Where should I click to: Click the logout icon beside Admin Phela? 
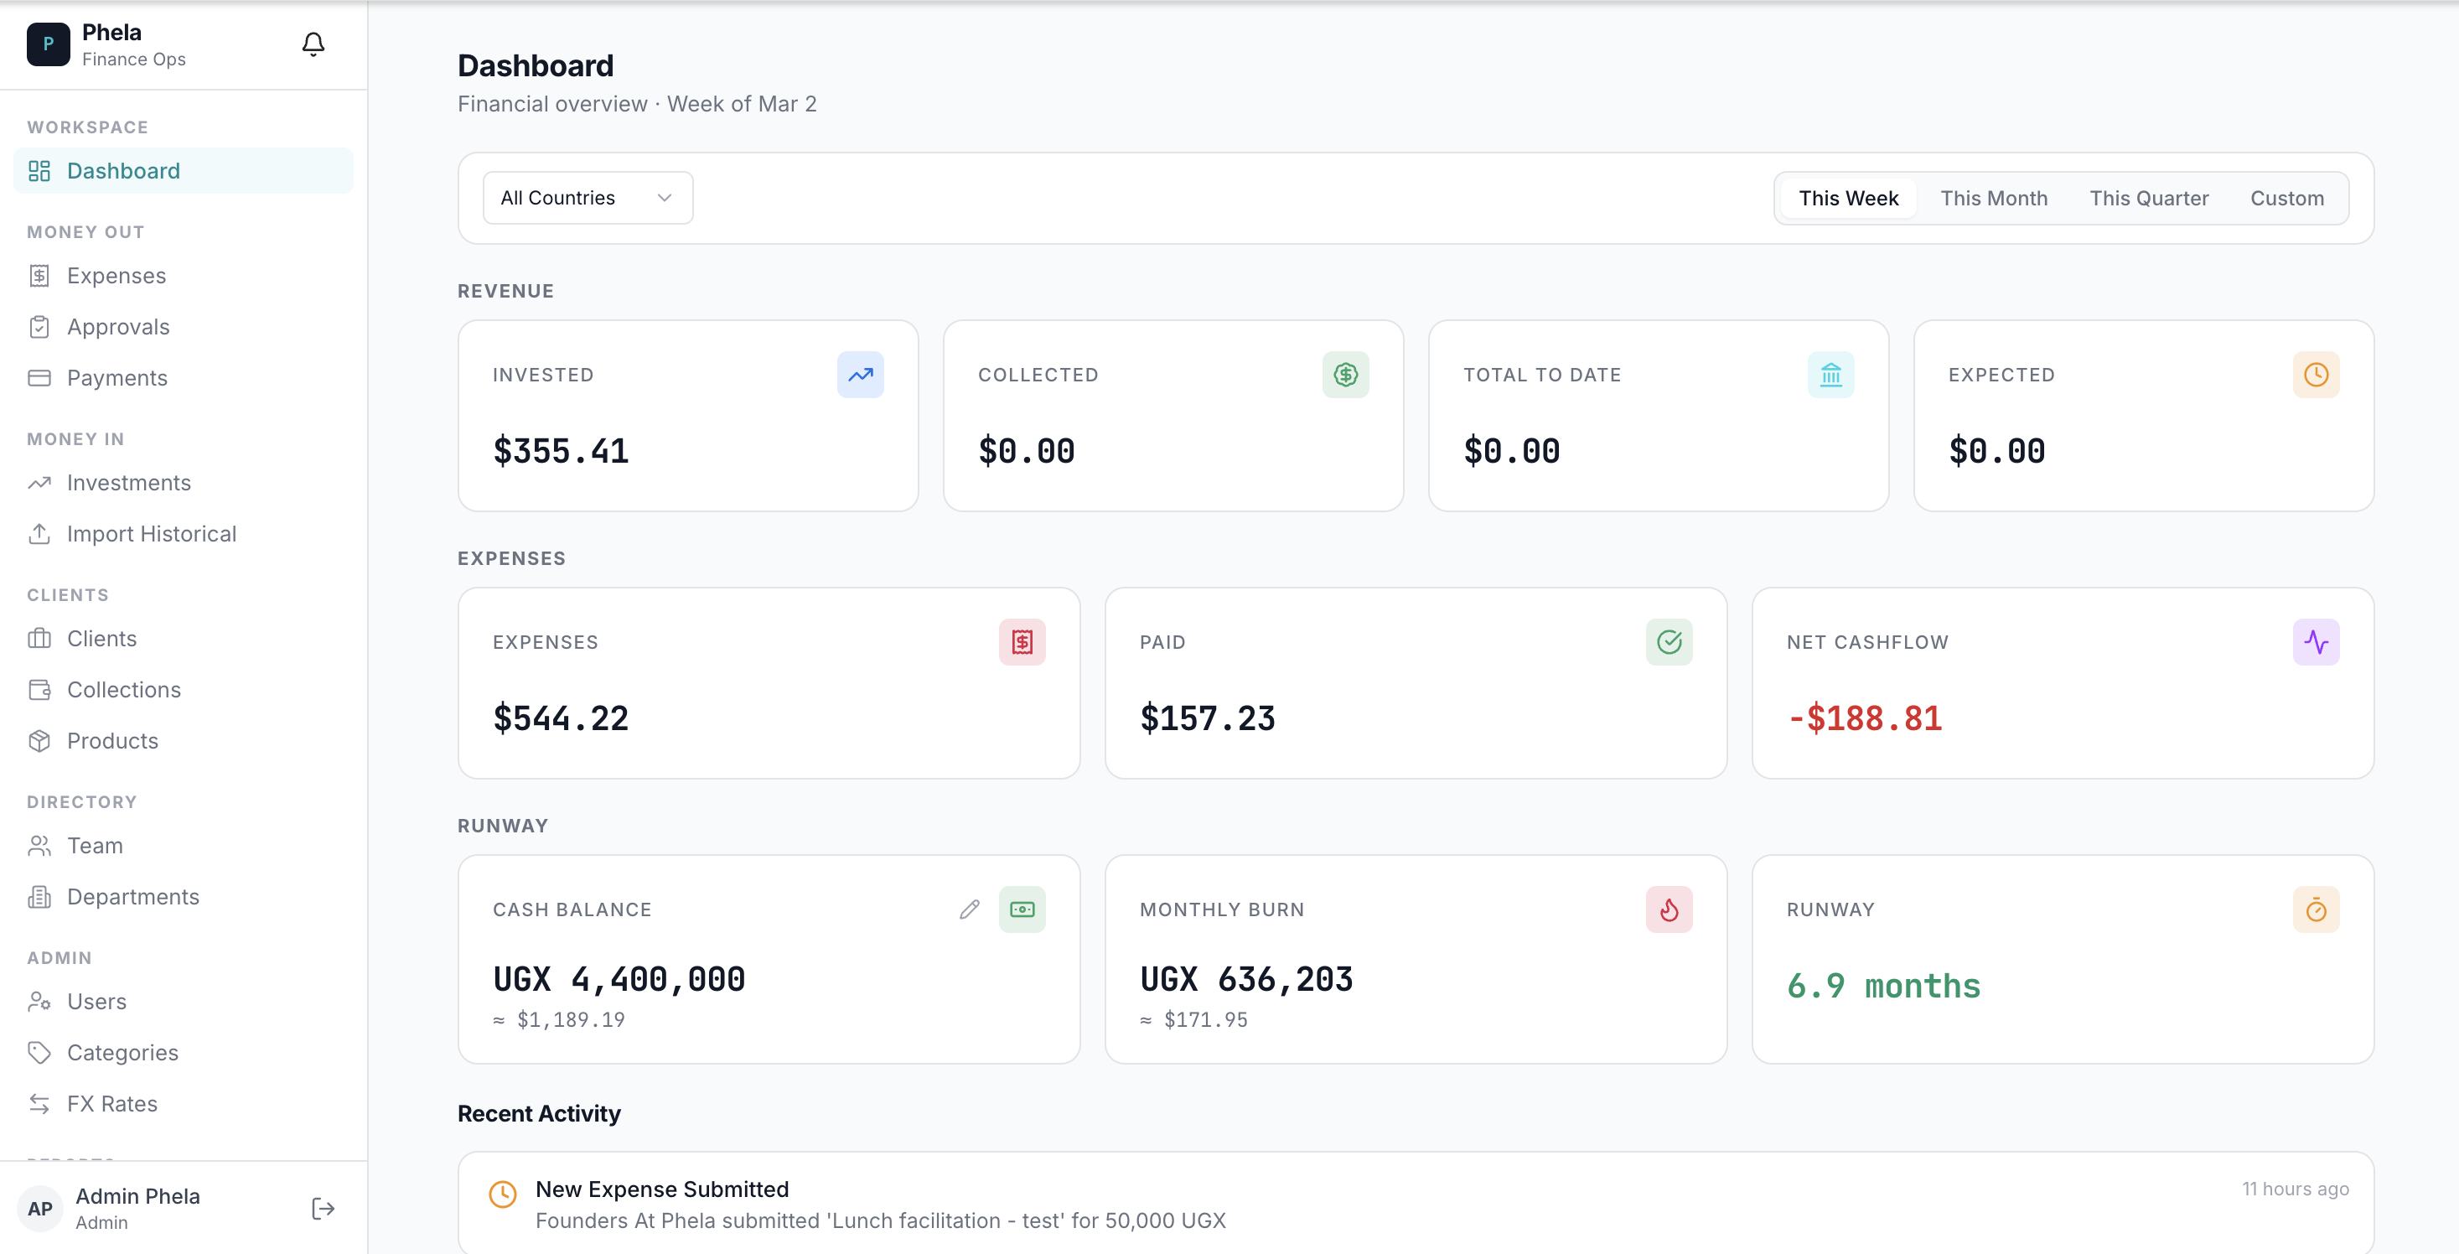324,1208
